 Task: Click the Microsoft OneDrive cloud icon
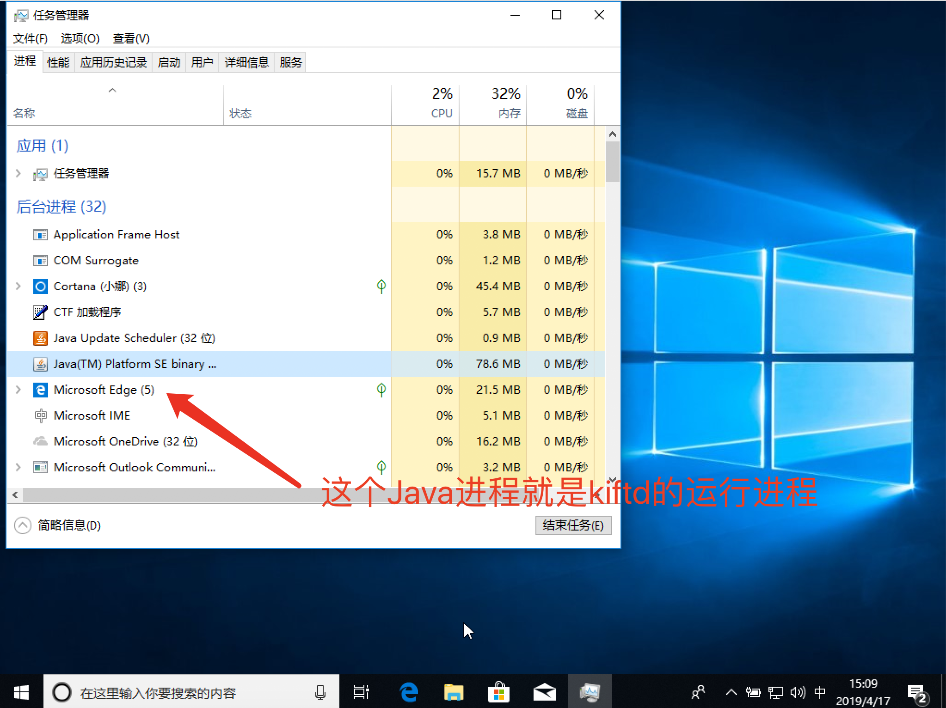pyautogui.click(x=41, y=441)
